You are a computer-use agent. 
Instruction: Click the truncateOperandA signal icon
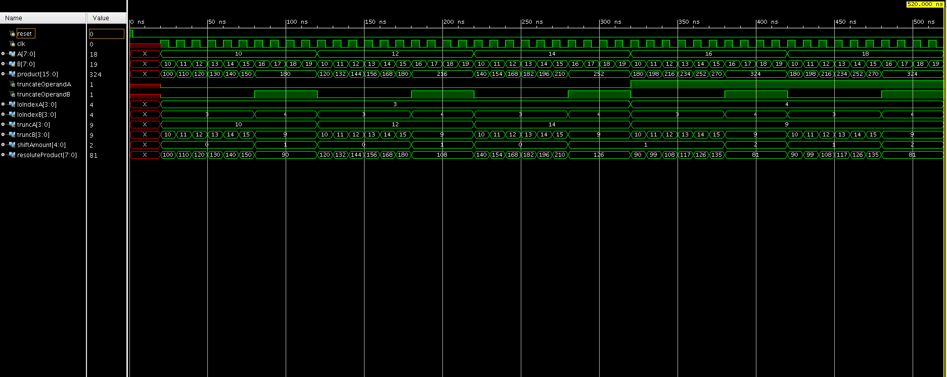click(x=13, y=84)
